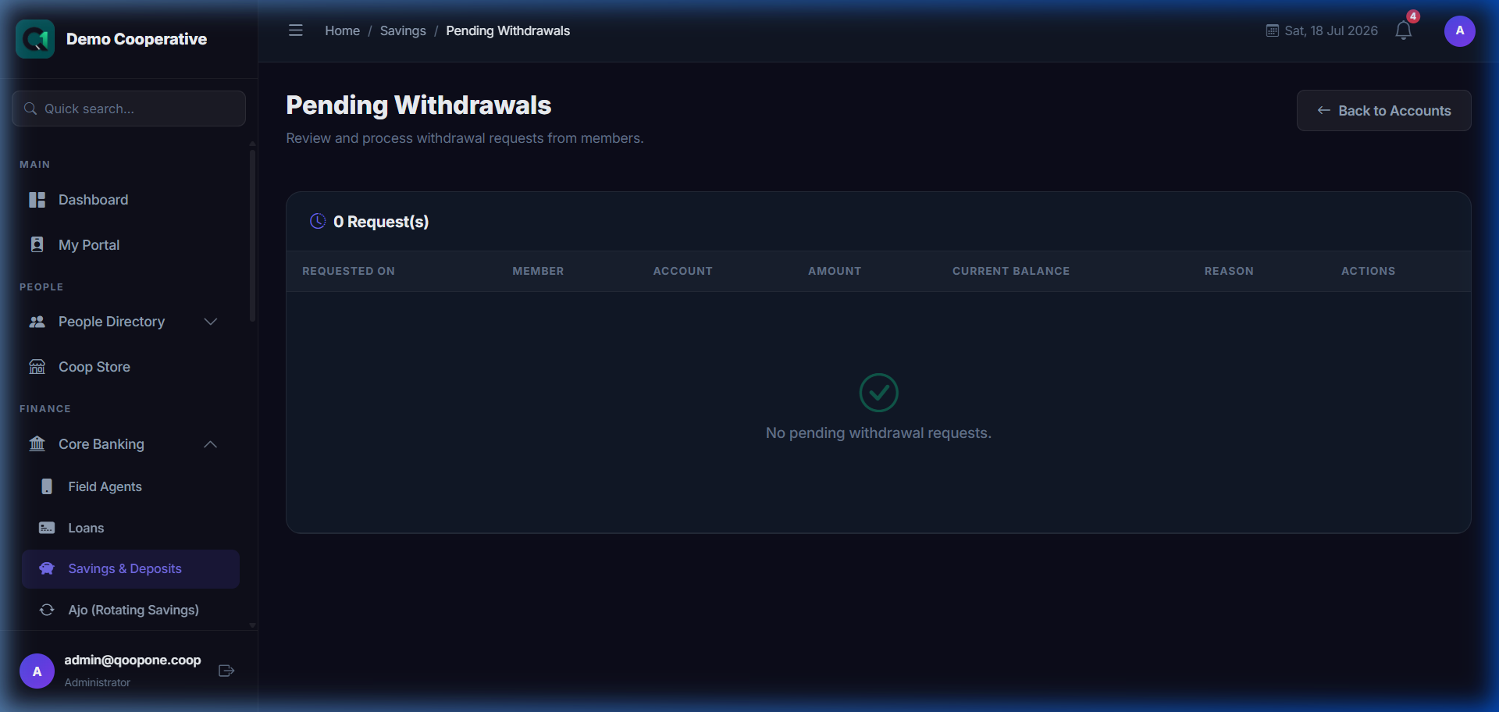Viewport: 1499px width, 712px height.
Task: Select Savings & Deposits menu item
Action: [130, 569]
